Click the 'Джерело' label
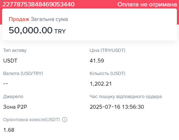 point(13,97)
